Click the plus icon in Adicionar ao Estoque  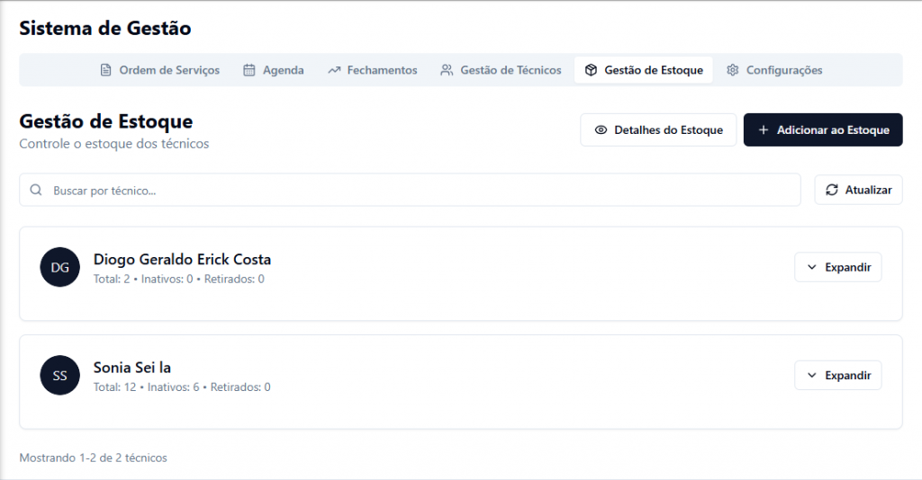click(764, 130)
